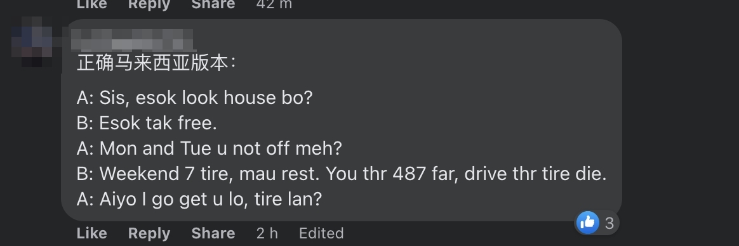This screenshot has width=739, height=246.
Task: Like the comment posted 2 h ago
Action: (x=91, y=233)
